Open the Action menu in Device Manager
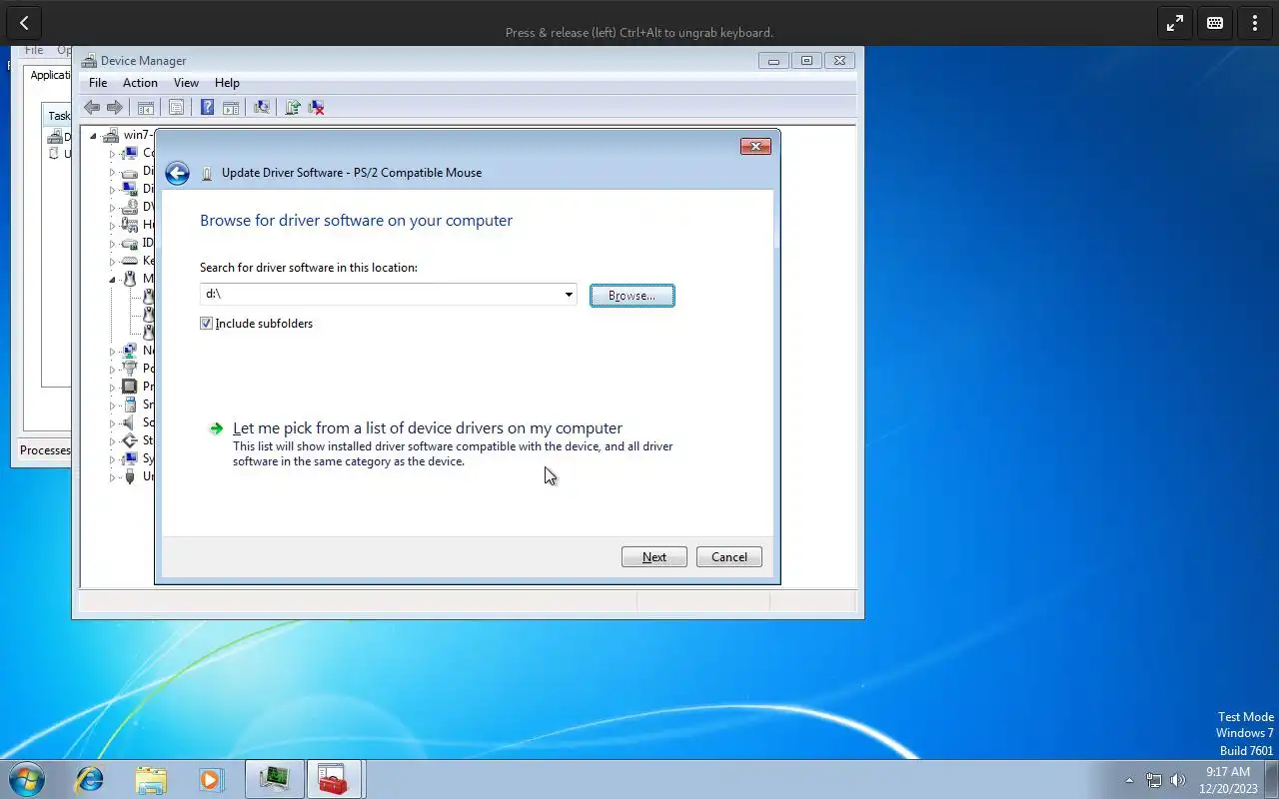This screenshot has height=799, width=1279. coord(140,83)
